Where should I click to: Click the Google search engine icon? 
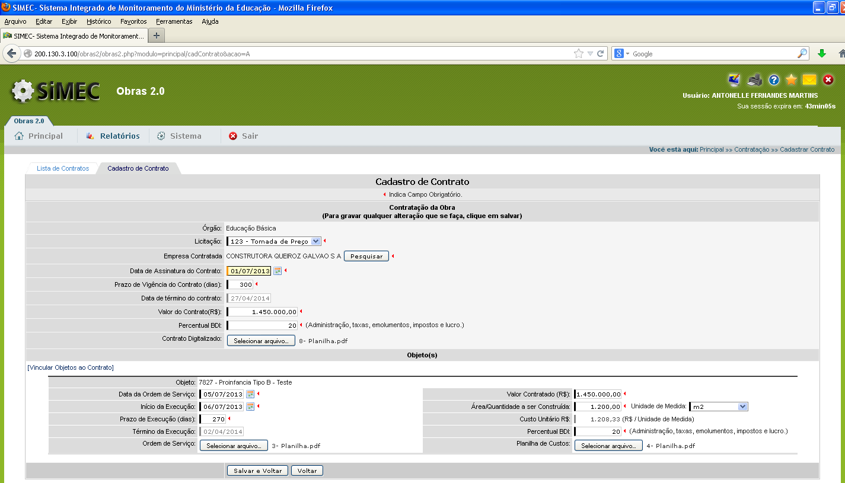pyautogui.click(x=619, y=53)
